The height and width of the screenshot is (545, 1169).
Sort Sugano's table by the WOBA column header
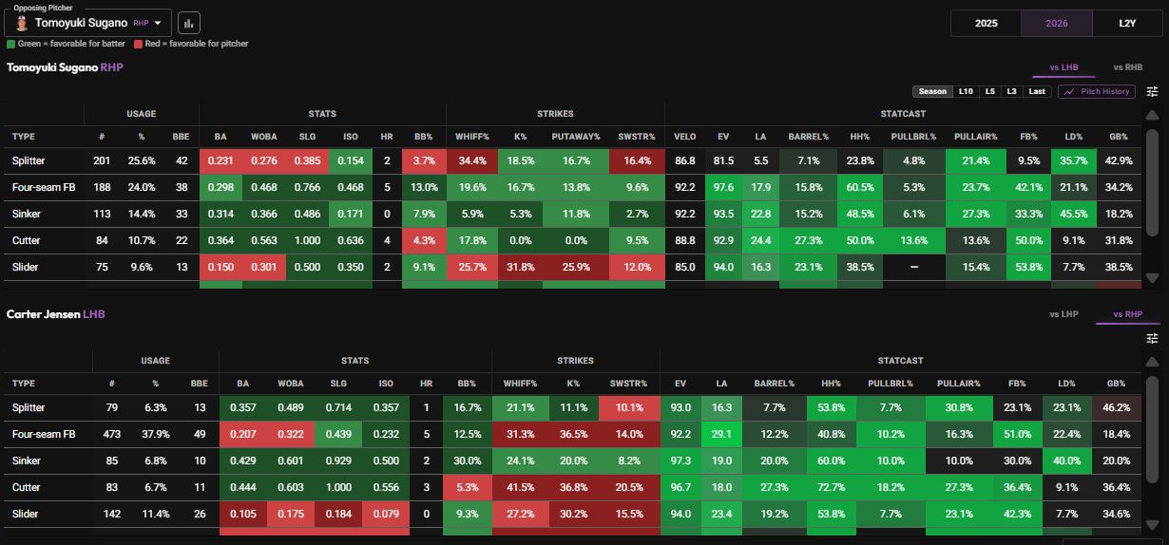coord(264,137)
